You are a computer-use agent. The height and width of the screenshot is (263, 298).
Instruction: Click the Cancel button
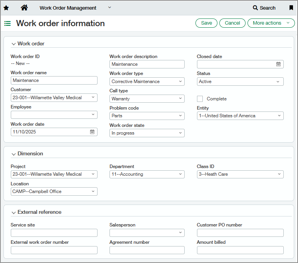pos(232,23)
